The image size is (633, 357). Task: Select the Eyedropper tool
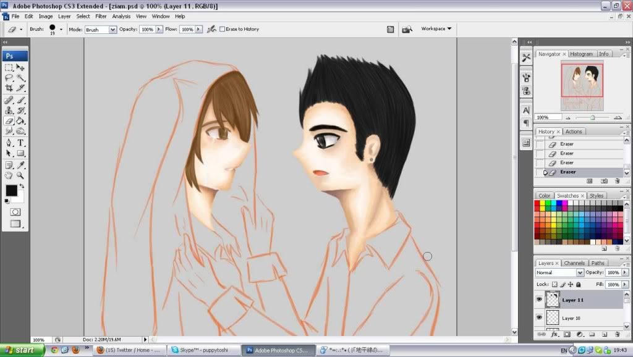pyautogui.click(x=20, y=165)
